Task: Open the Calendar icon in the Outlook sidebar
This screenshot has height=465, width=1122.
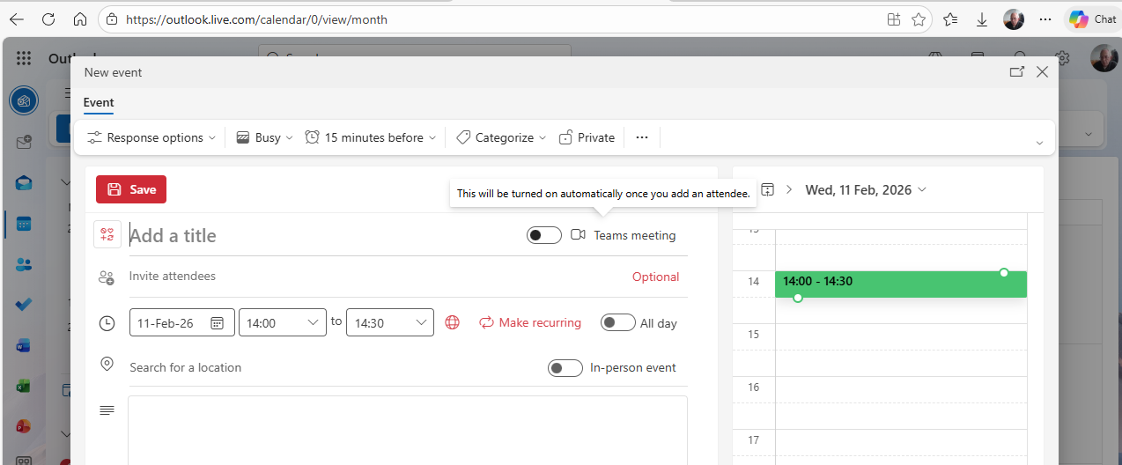Action: point(24,224)
